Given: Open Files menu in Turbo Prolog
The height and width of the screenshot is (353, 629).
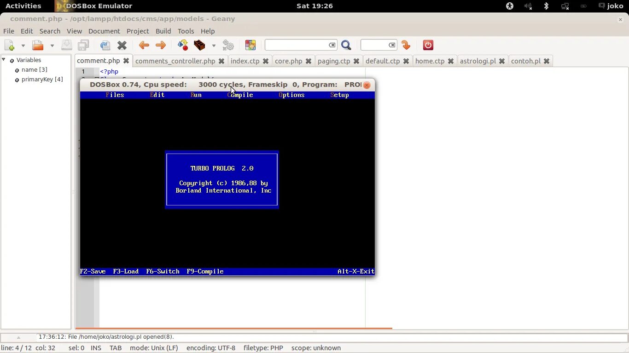Looking at the screenshot, I should click(x=115, y=95).
